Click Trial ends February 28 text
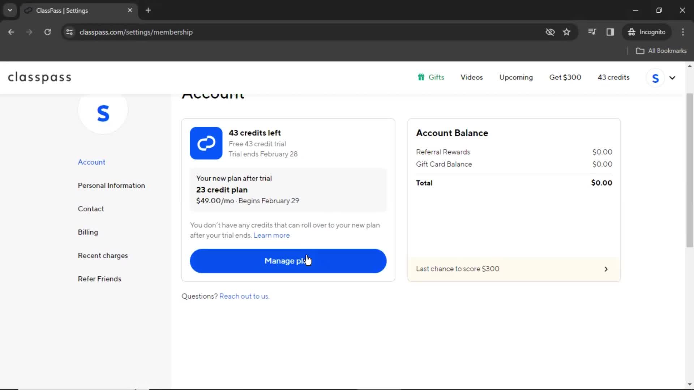Image resolution: width=694 pixels, height=390 pixels. [x=263, y=154]
